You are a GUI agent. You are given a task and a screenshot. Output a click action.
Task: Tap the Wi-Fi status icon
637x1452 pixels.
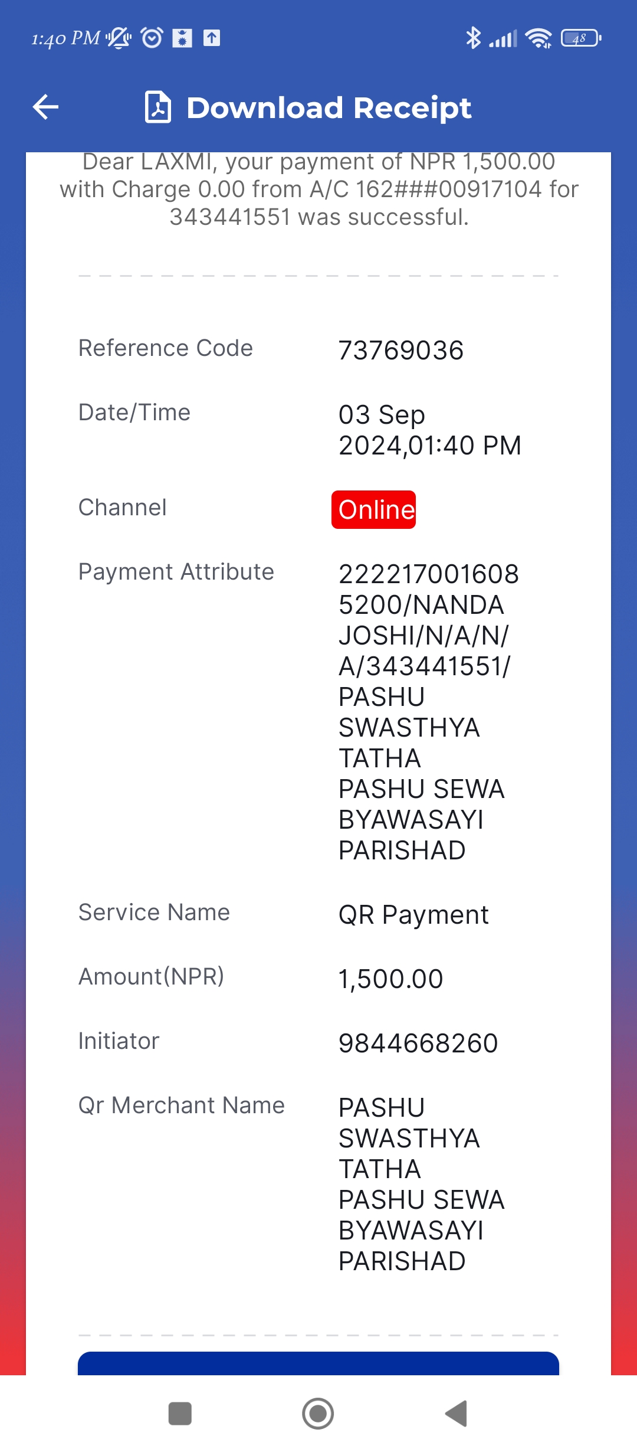[x=539, y=38]
